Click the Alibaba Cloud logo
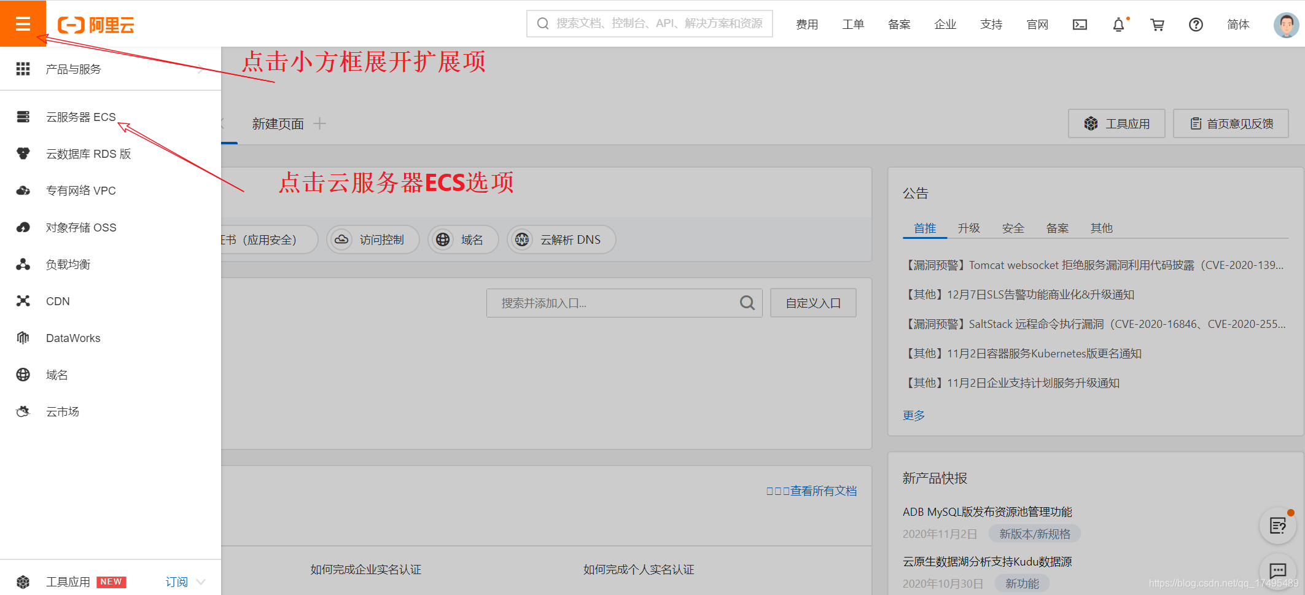This screenshot has height=595, width=1305. point(96,25)
